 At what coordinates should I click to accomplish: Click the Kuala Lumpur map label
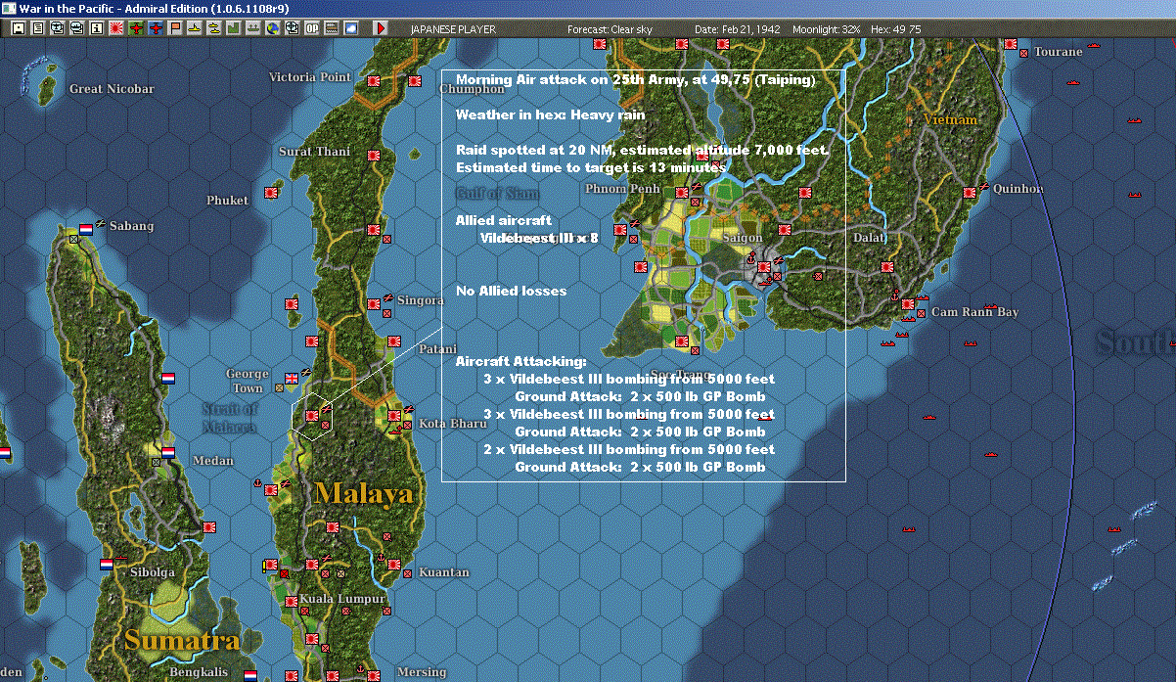[x=340, y=599]
